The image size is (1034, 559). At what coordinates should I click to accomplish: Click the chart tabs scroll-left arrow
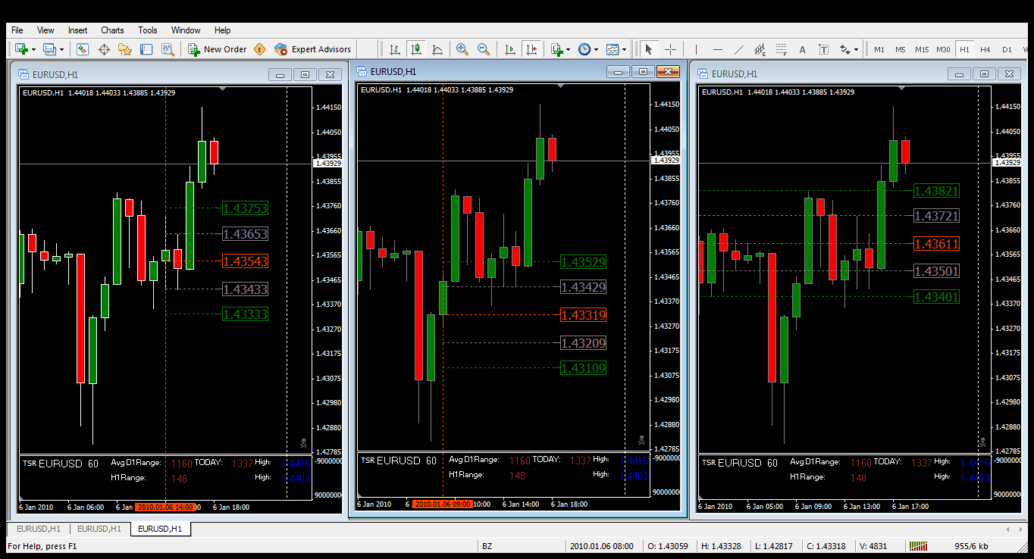(1007, 529)
